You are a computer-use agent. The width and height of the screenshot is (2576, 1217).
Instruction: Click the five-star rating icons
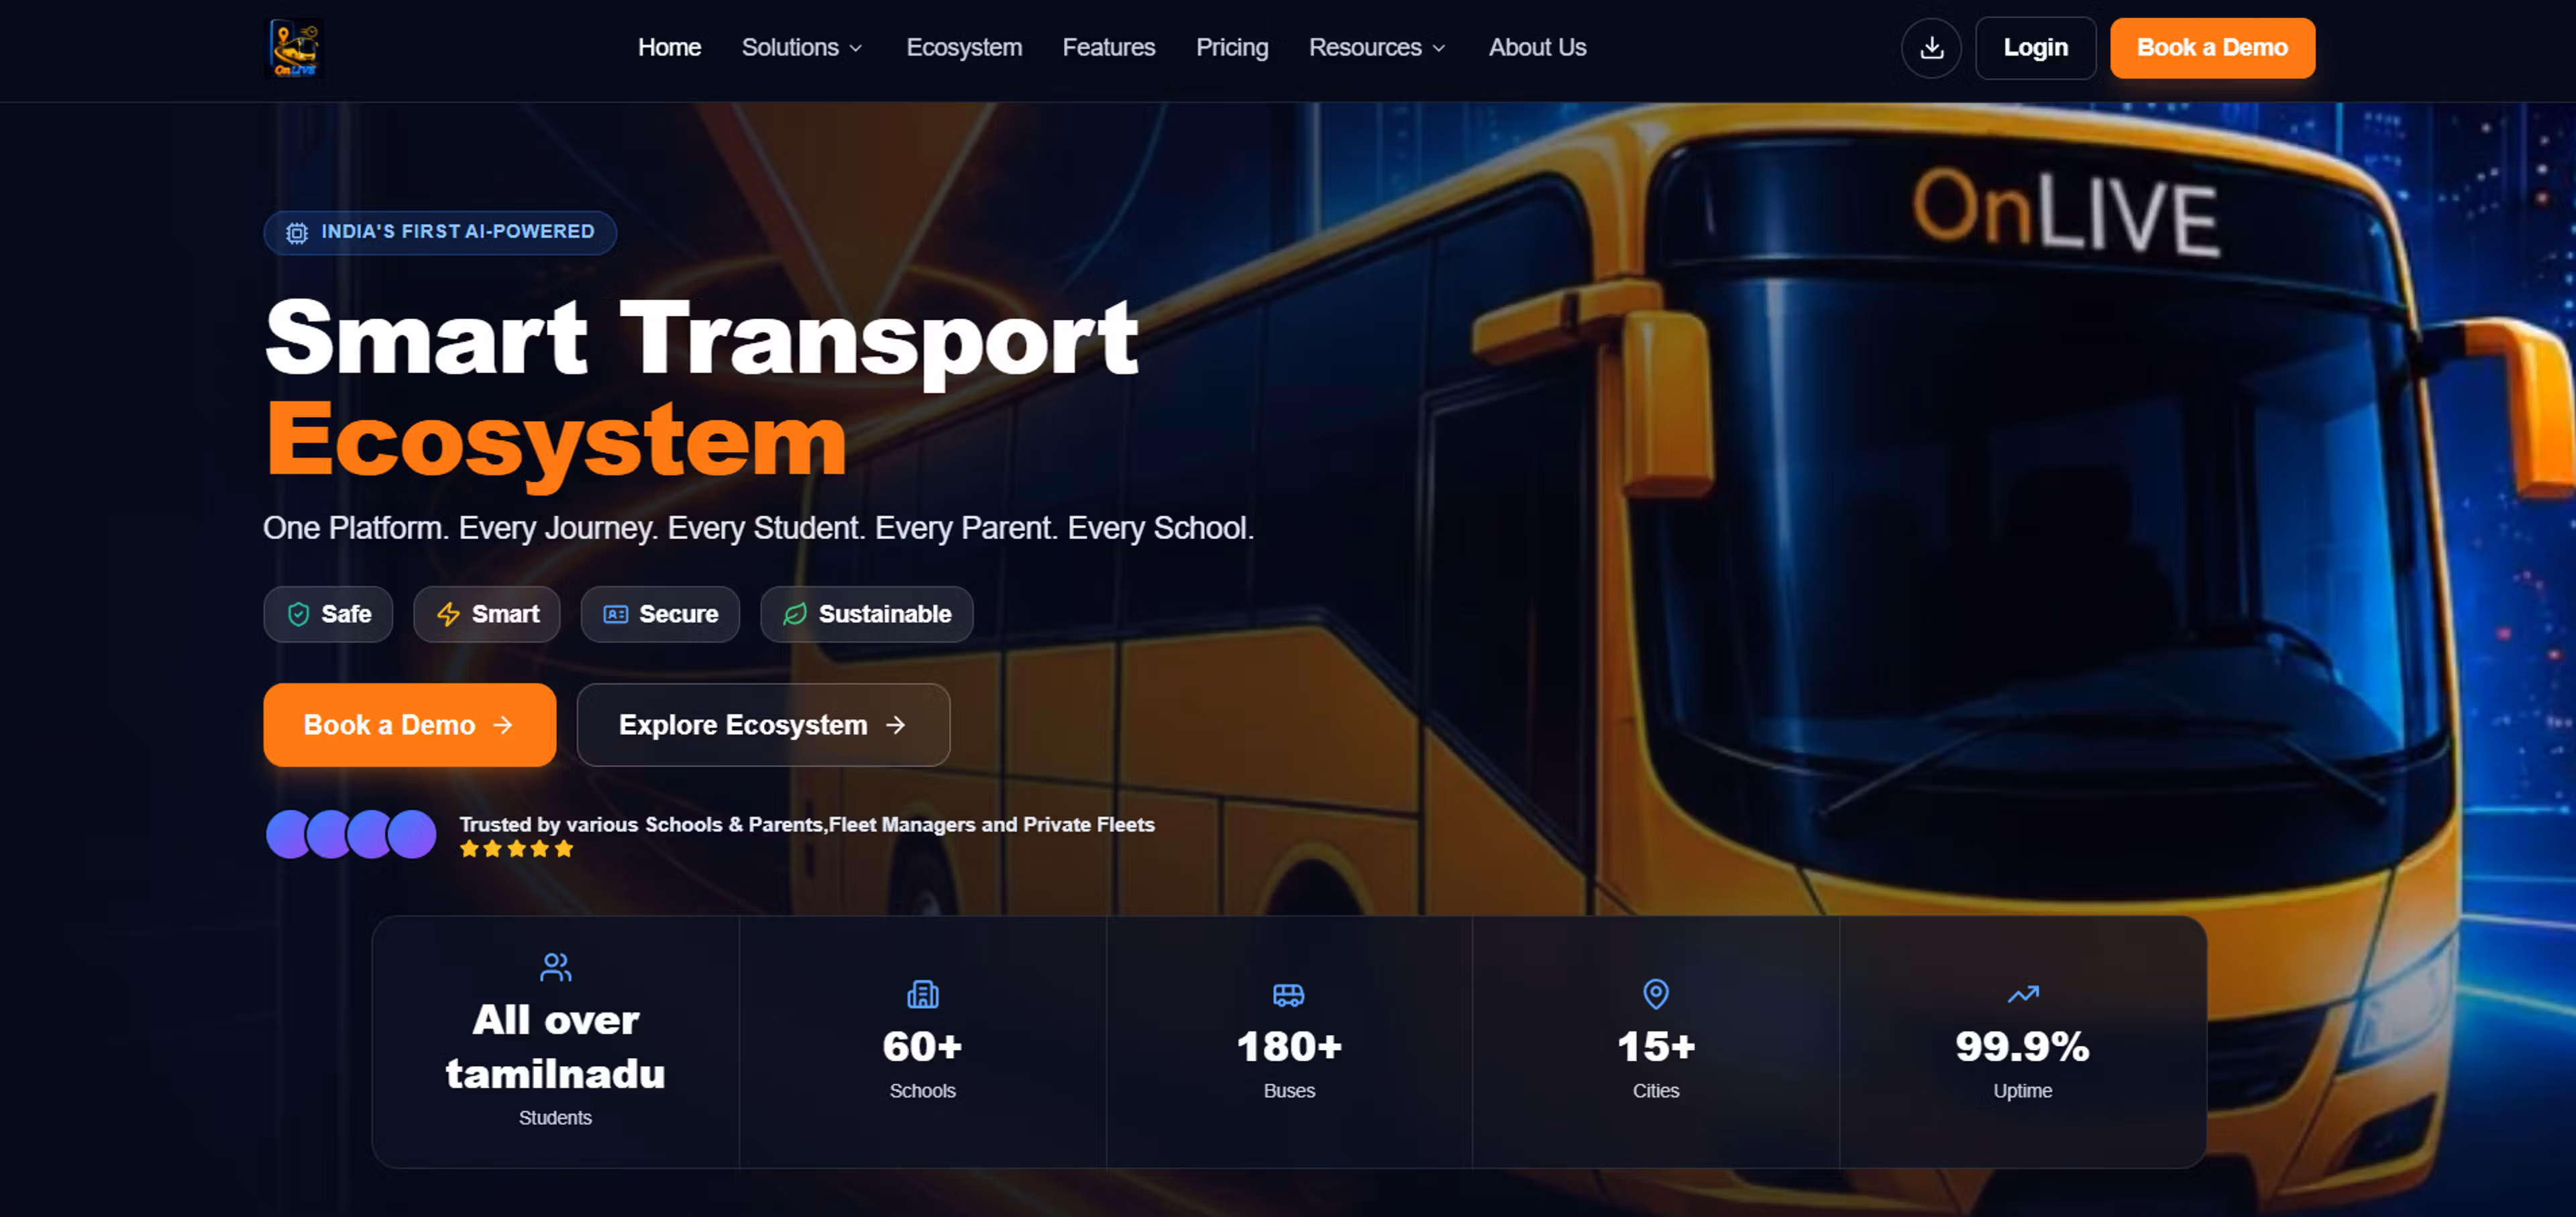coord(517,850)
